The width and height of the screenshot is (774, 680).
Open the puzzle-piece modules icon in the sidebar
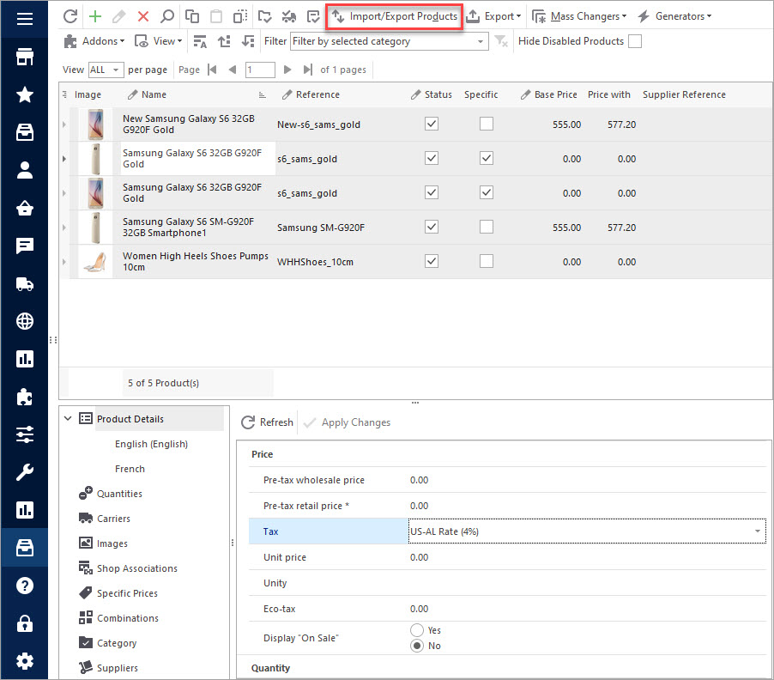[25, 397]
